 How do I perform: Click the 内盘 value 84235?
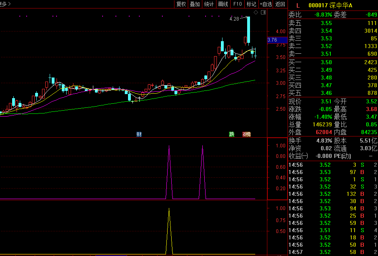click(x=369, y=132)
